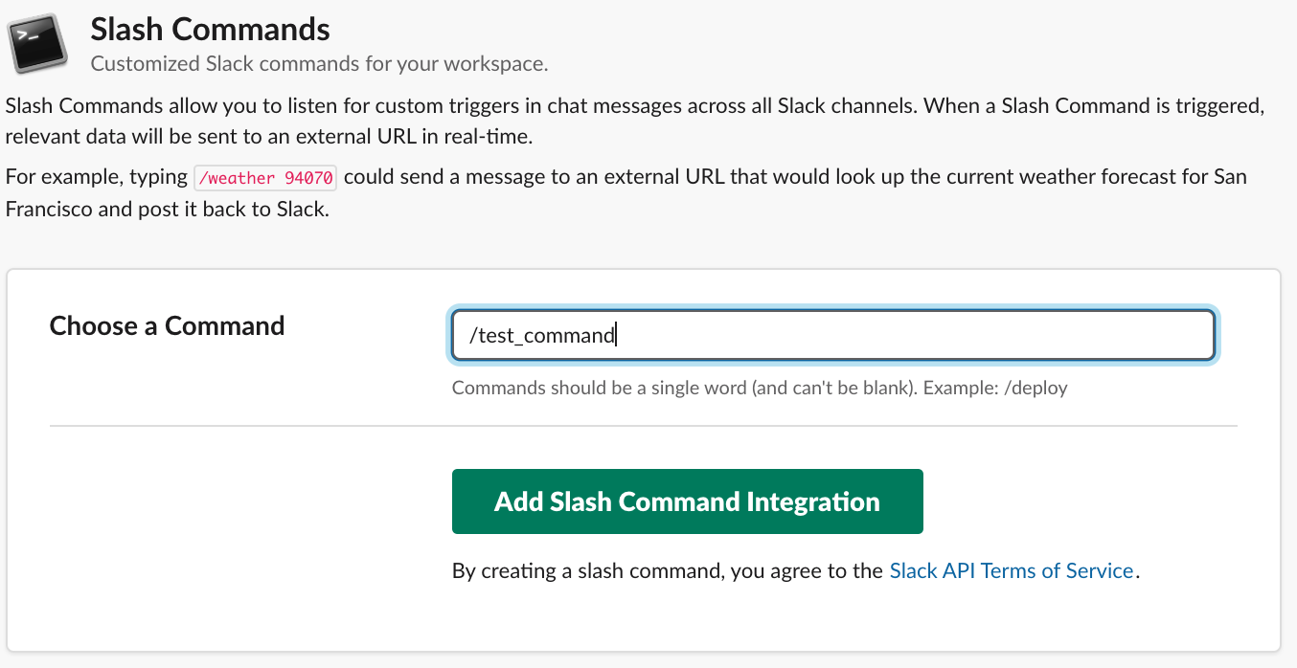Click the "Choose a Command" label
Screen dimensions: 1297x668
tap(167, 325)
